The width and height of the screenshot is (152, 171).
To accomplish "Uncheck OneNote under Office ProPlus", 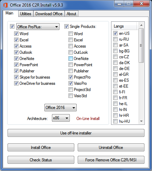I will tap(16, 59).
